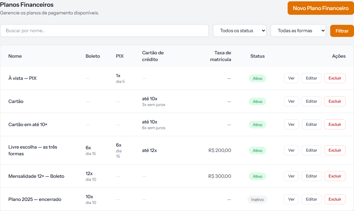Screen dimensions: 354x211
Task: Edit the Mensalidade 12× — Boleto plan
Action: 311,176
